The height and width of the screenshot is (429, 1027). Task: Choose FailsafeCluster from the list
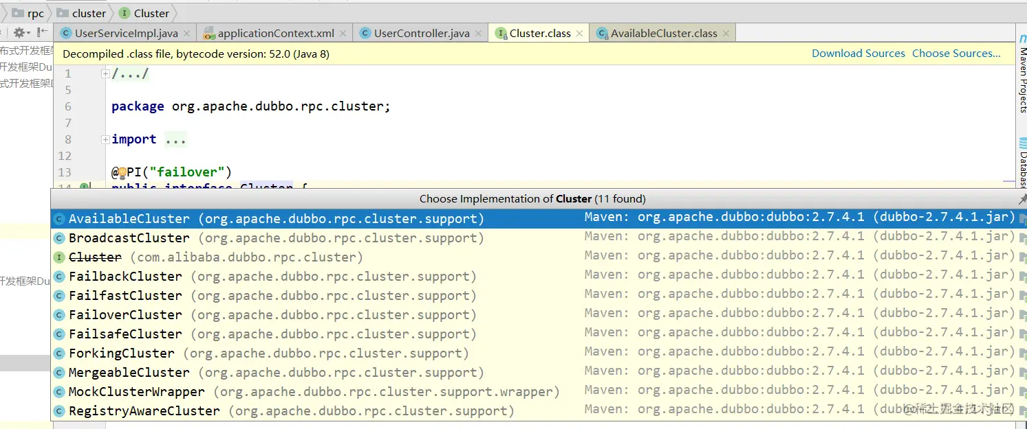coord(539,334)
